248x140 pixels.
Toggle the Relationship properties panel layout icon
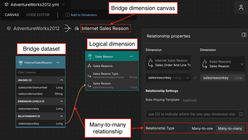(x=244, y=35)
